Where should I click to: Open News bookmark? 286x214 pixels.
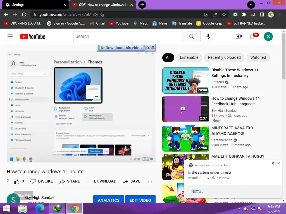pyautogui.click(x=160, y=23)
